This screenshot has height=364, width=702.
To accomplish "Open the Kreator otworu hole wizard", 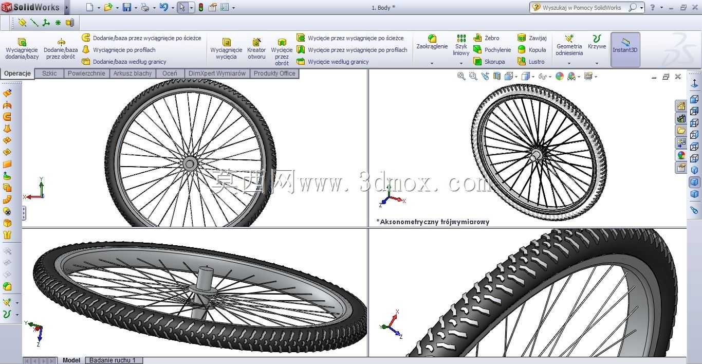I will [256, 49].
